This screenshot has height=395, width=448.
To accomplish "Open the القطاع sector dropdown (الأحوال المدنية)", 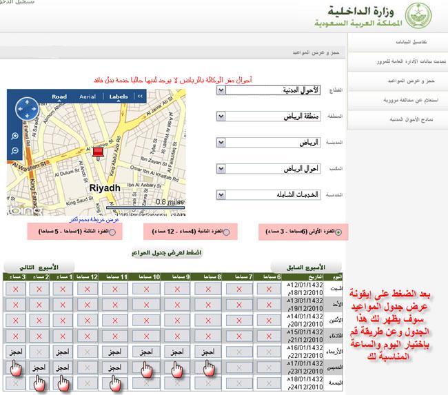I will coord(269,90).
